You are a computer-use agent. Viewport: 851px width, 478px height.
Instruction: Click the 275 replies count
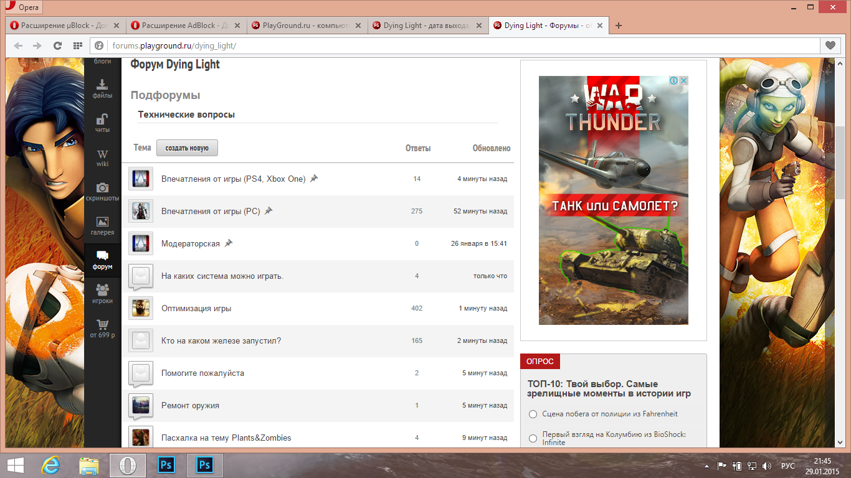417,212
